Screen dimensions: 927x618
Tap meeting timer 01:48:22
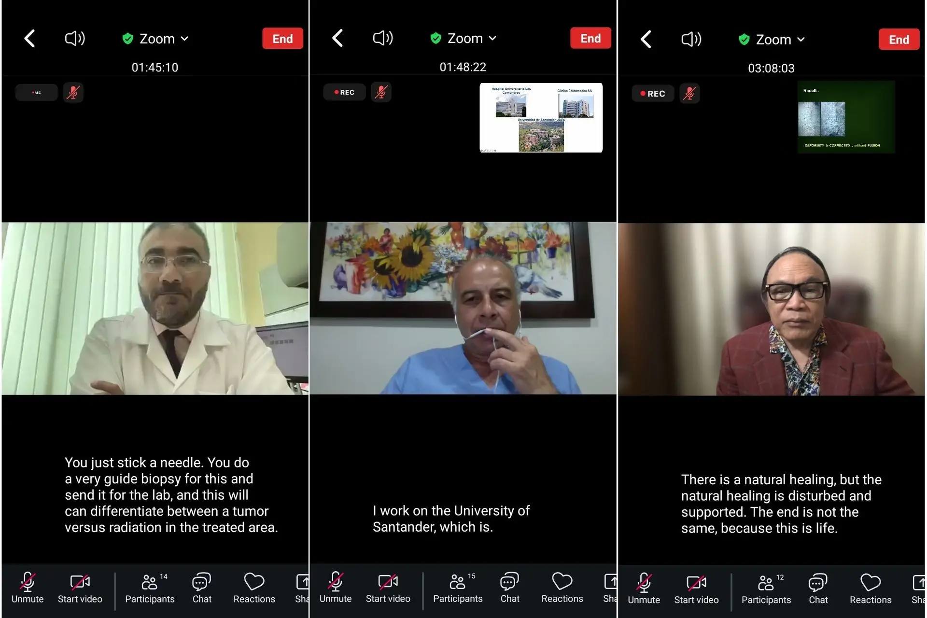[463, 67]
